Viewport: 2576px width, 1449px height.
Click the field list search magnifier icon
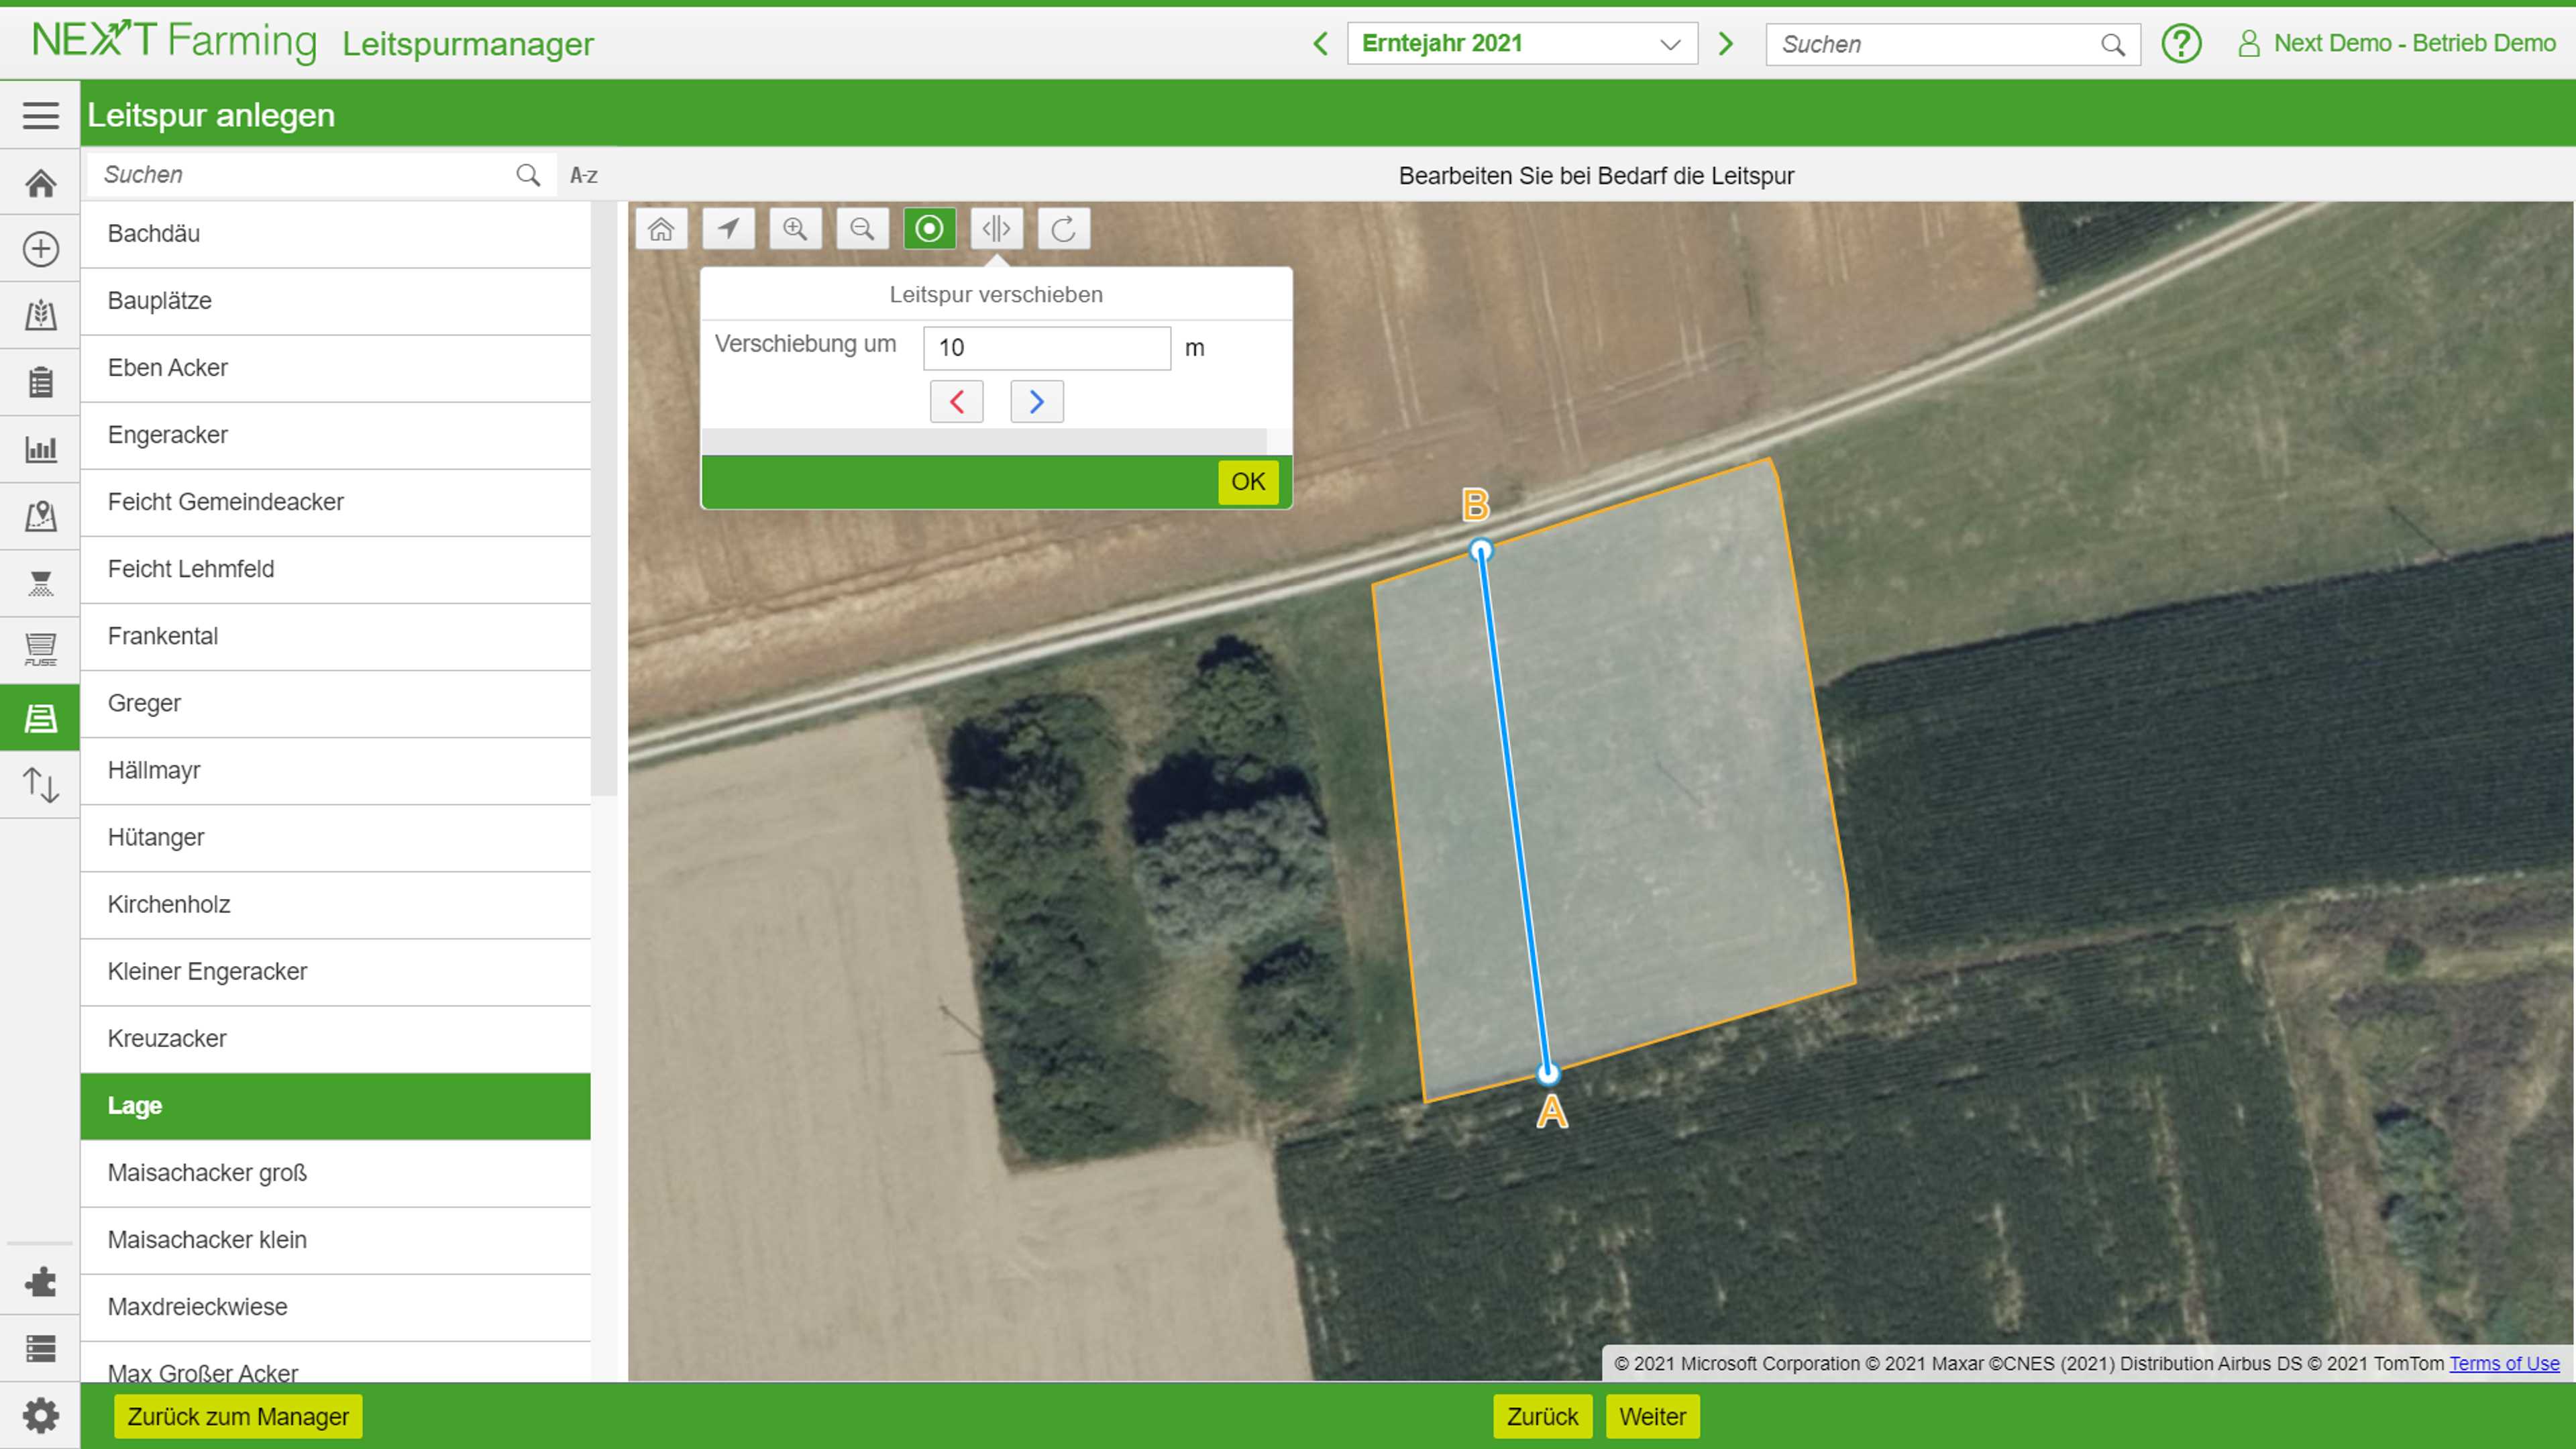[x=528, y=175]
